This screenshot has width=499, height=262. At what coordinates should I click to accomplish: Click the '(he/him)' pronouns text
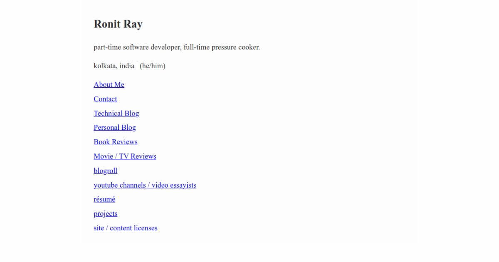[153, 66]
